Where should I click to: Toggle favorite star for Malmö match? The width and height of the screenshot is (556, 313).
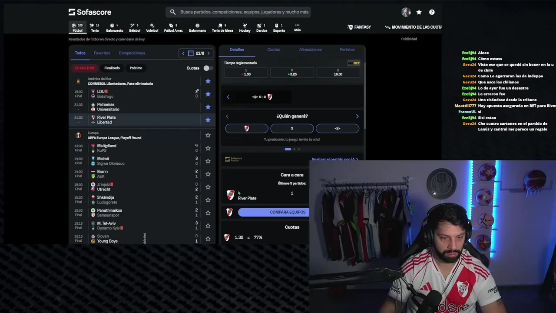pos(208,161)
